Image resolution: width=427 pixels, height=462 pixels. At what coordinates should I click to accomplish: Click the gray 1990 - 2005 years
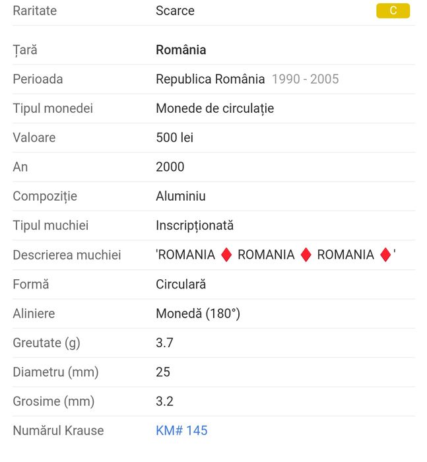(305, 79)
